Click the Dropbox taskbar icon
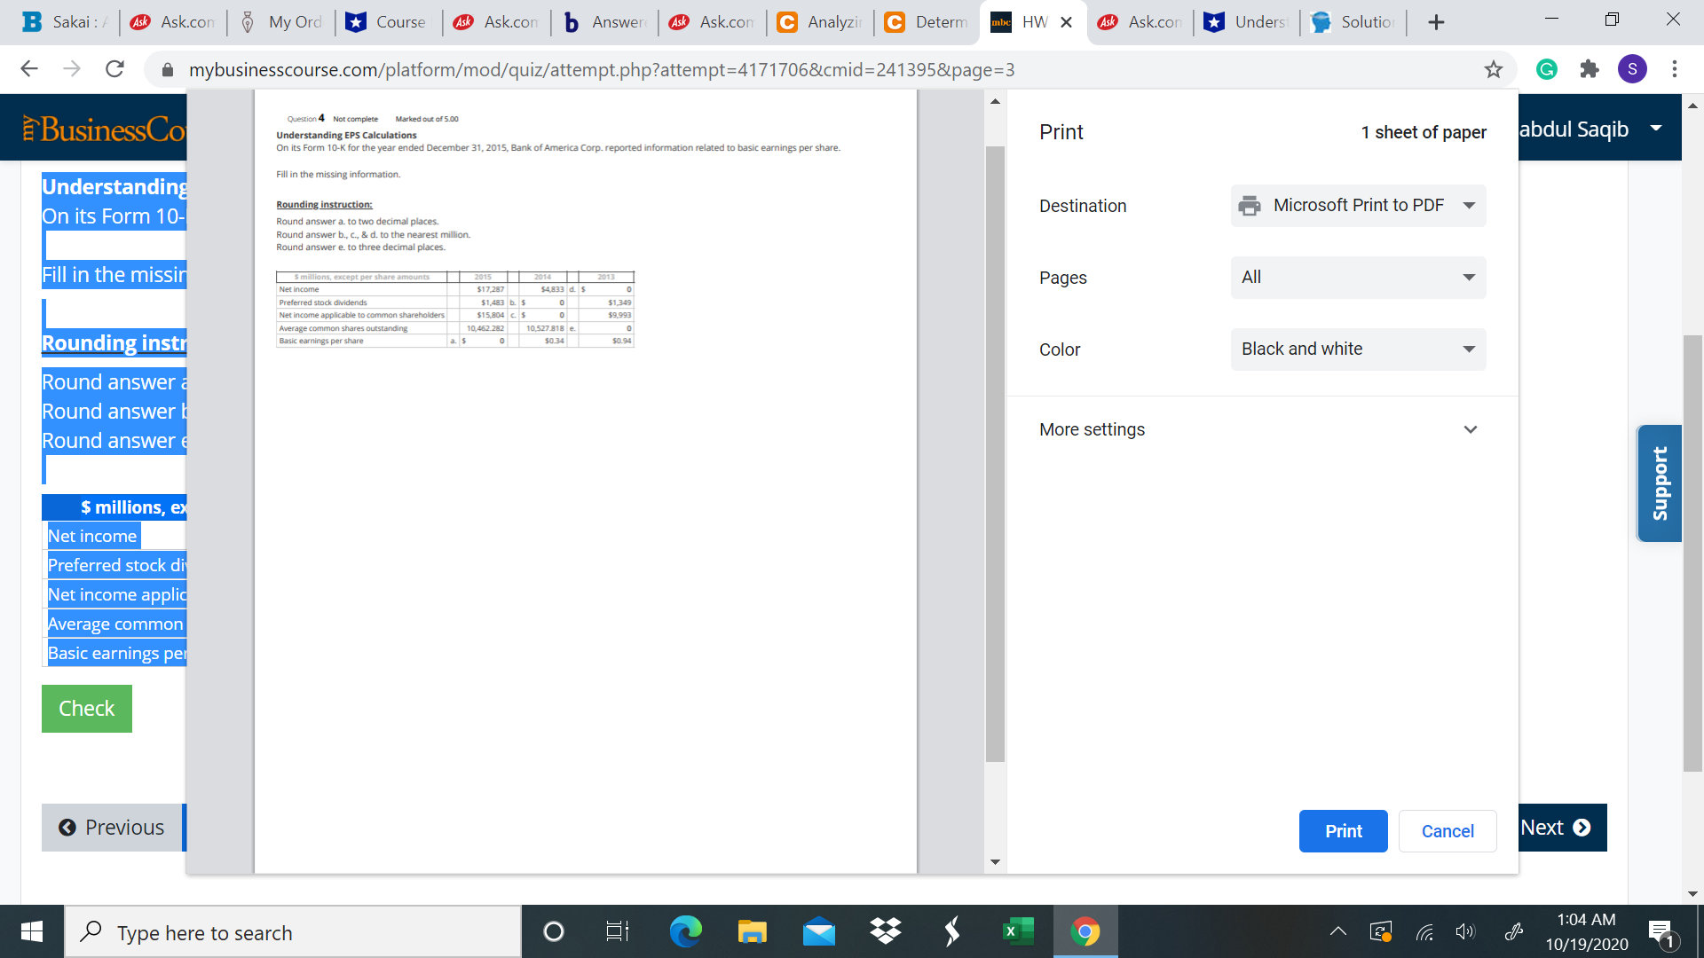1704x958 pixels. coord(885,931)
